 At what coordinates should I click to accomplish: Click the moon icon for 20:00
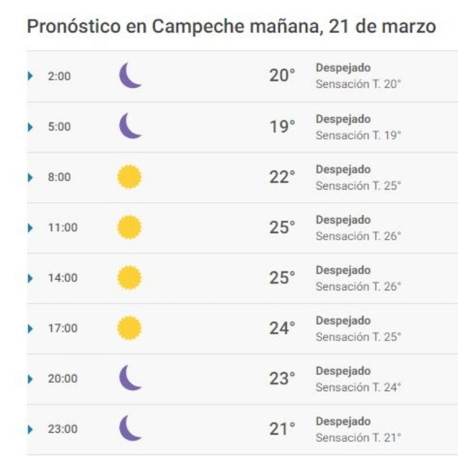(x=131, y=377)
